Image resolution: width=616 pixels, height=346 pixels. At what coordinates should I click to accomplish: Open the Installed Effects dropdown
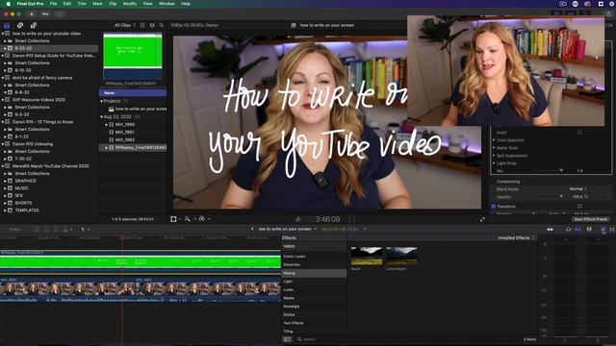click(x=516, y=237)
